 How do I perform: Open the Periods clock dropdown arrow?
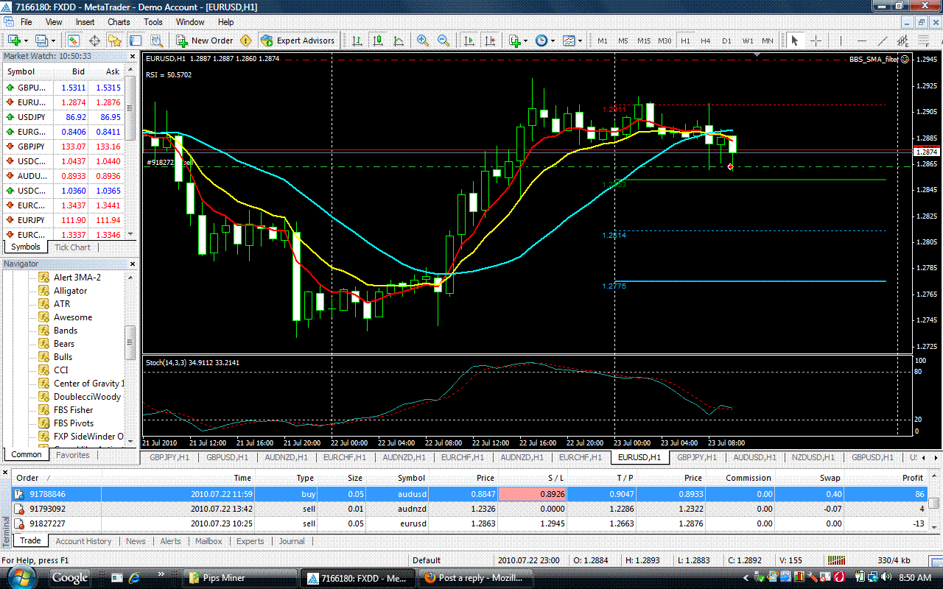pos(553,40)
